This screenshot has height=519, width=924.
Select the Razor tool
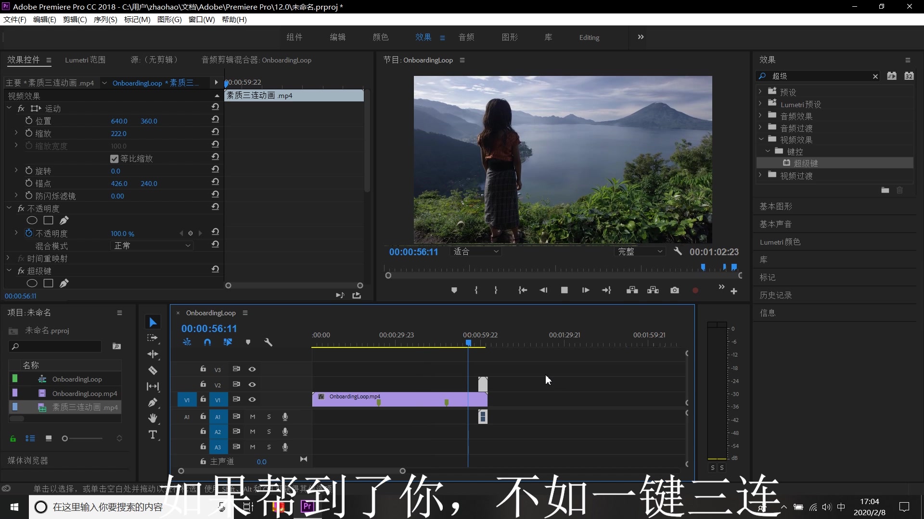(x=153, y=371)
